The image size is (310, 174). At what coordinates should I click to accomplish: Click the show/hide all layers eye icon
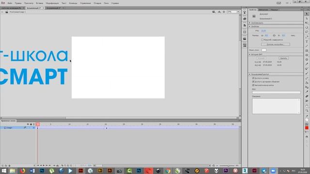click(28, 124)
